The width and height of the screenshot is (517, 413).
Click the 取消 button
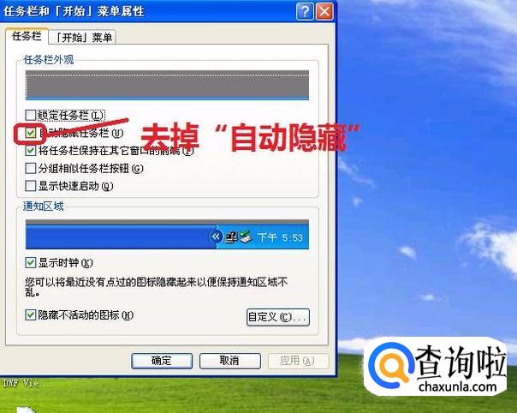point(229,361)
